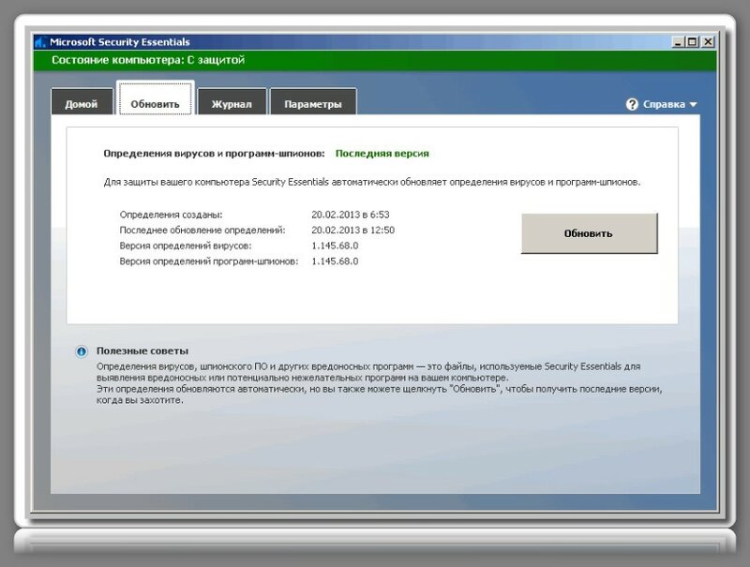This screenshot has height=567, width=750.
Task: Click the Microsoft Security Essentials title bar icon
Action: tap(40, 42)
